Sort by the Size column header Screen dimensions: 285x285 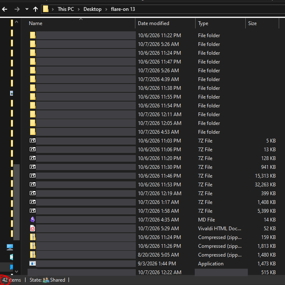(x=252, y=23)
